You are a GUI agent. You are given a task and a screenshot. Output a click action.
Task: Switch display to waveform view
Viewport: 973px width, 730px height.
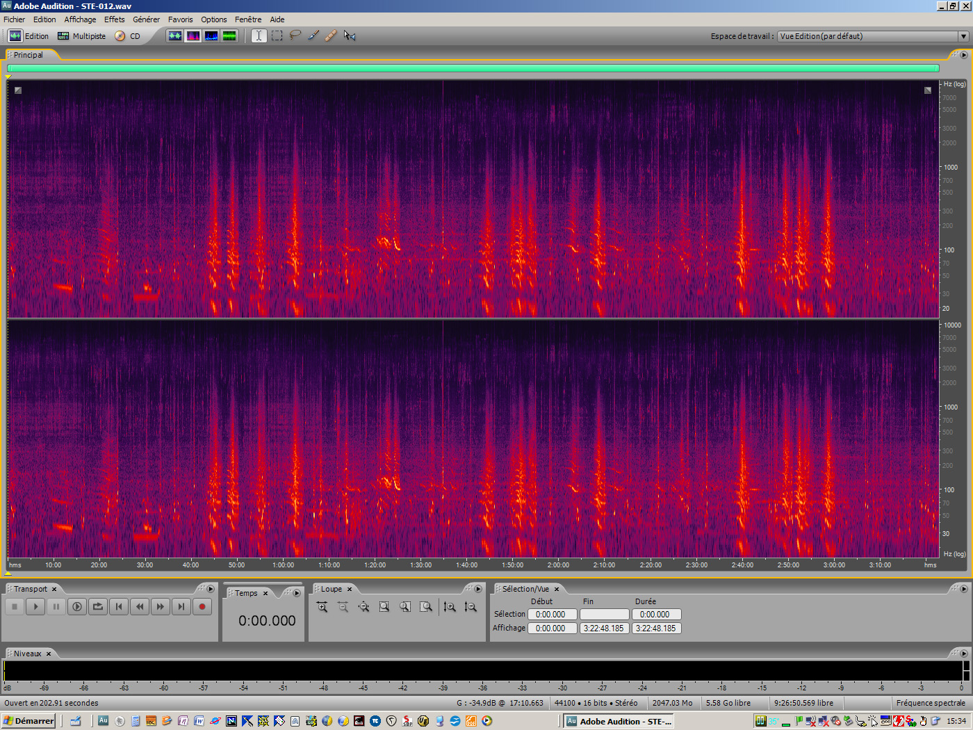pyautogui.click(x=176, y=35)
